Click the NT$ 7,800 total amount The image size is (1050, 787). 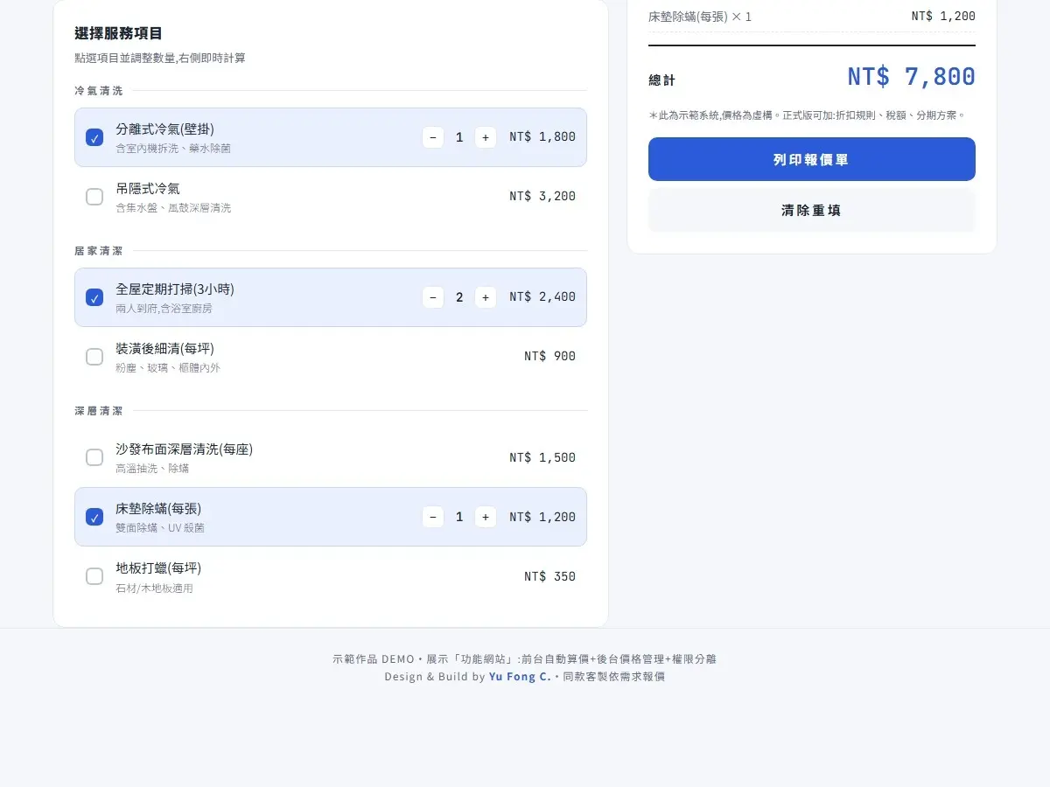point(911,77)
